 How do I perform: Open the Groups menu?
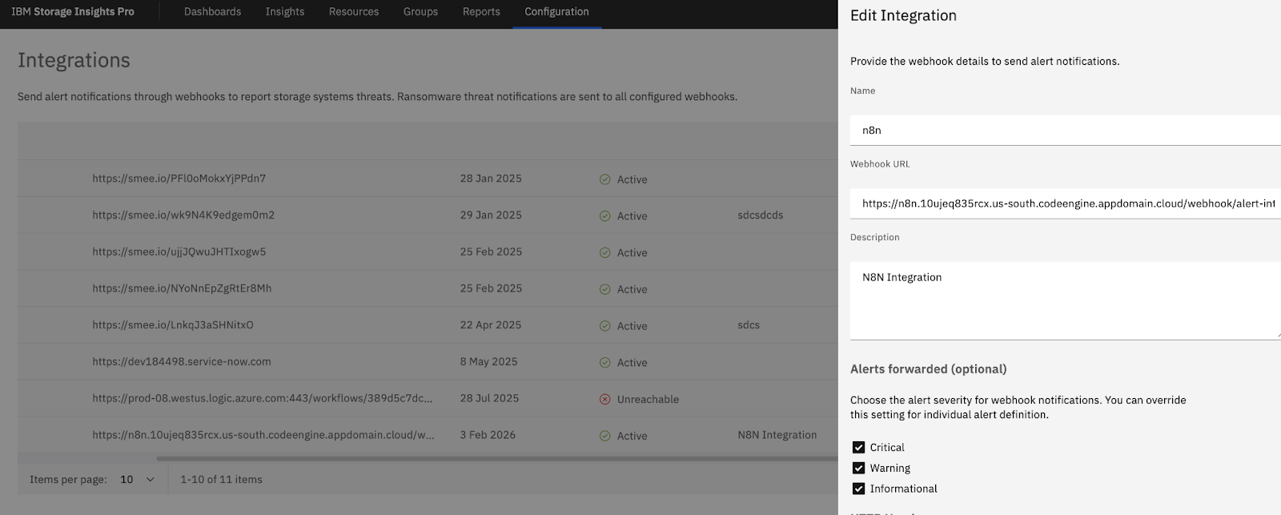(x=420, y=12)
